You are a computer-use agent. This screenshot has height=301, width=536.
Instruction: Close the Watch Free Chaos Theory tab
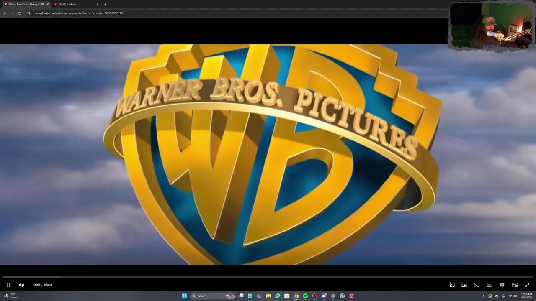[x=48, y=4]
